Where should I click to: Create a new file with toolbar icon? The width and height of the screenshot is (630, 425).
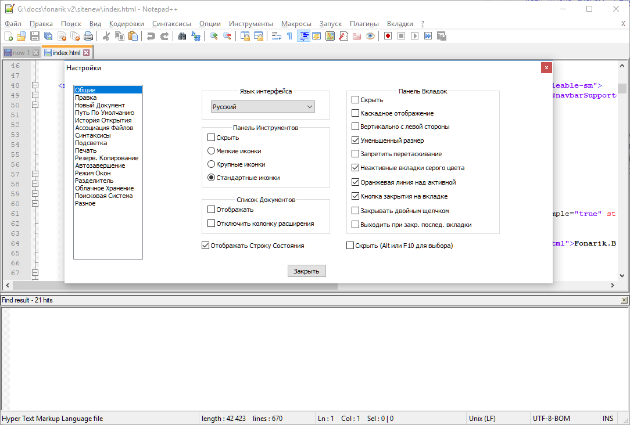pyautogui.click(x=8, y=36)
